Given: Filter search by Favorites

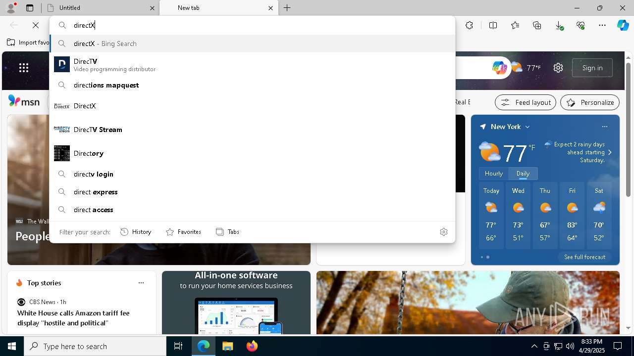Looking at the screenshot, I should coord(183,232).
